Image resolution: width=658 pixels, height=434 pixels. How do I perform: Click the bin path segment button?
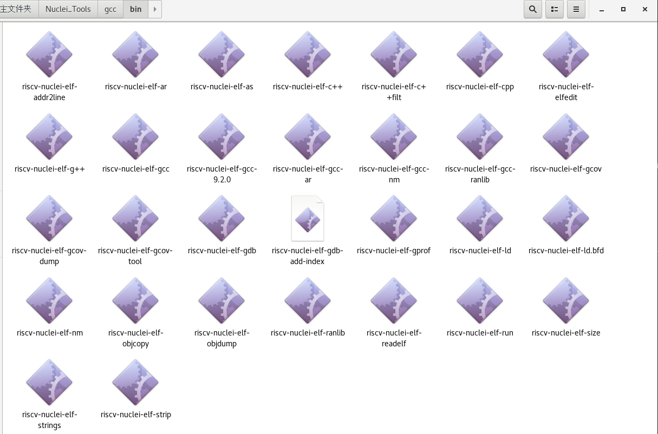(x=135, y=9)
